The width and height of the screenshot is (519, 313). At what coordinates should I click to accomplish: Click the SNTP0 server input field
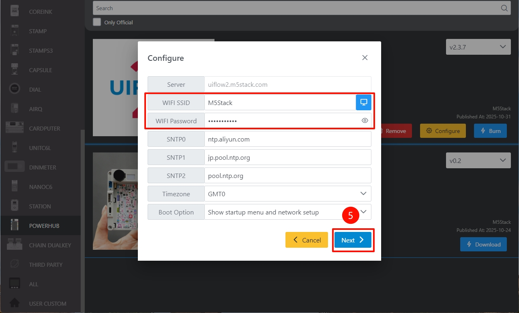click(287, 139)
